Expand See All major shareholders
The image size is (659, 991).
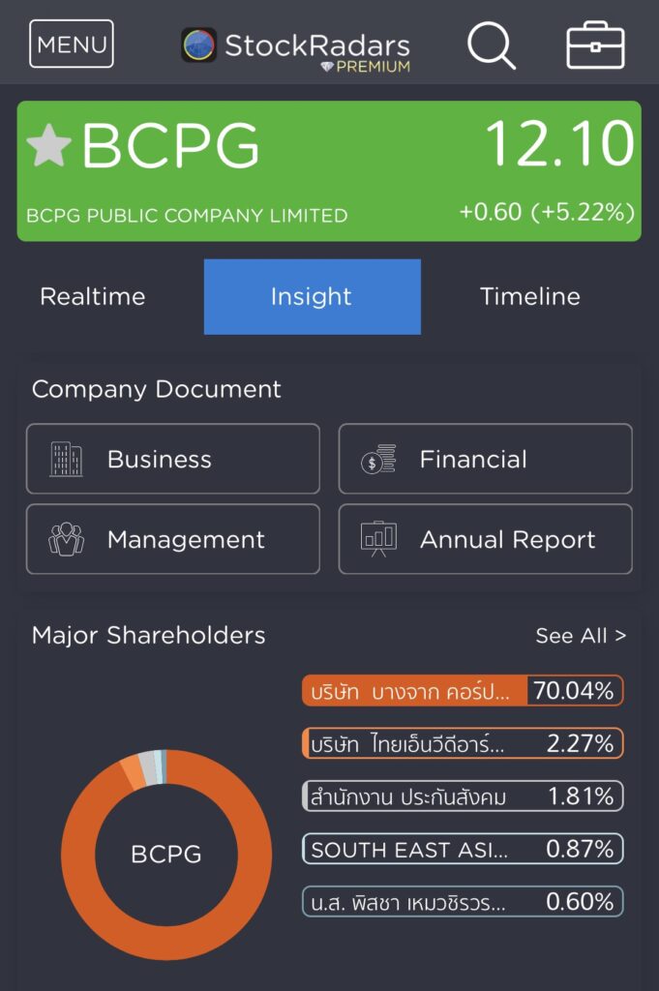click(581, 636)
